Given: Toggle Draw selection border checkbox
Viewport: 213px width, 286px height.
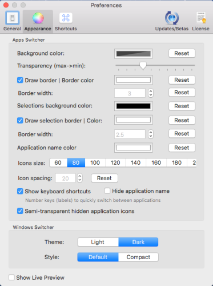Looking at the screenshot, I should click(x=20, y=121).
